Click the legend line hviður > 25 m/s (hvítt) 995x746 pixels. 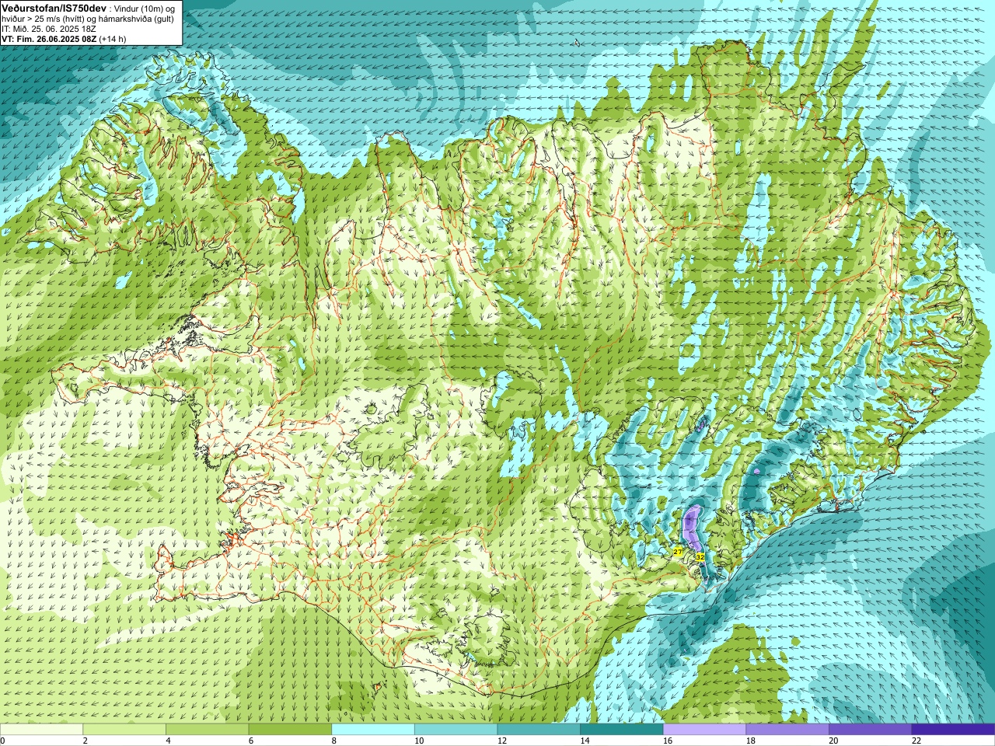coord(44,18)
